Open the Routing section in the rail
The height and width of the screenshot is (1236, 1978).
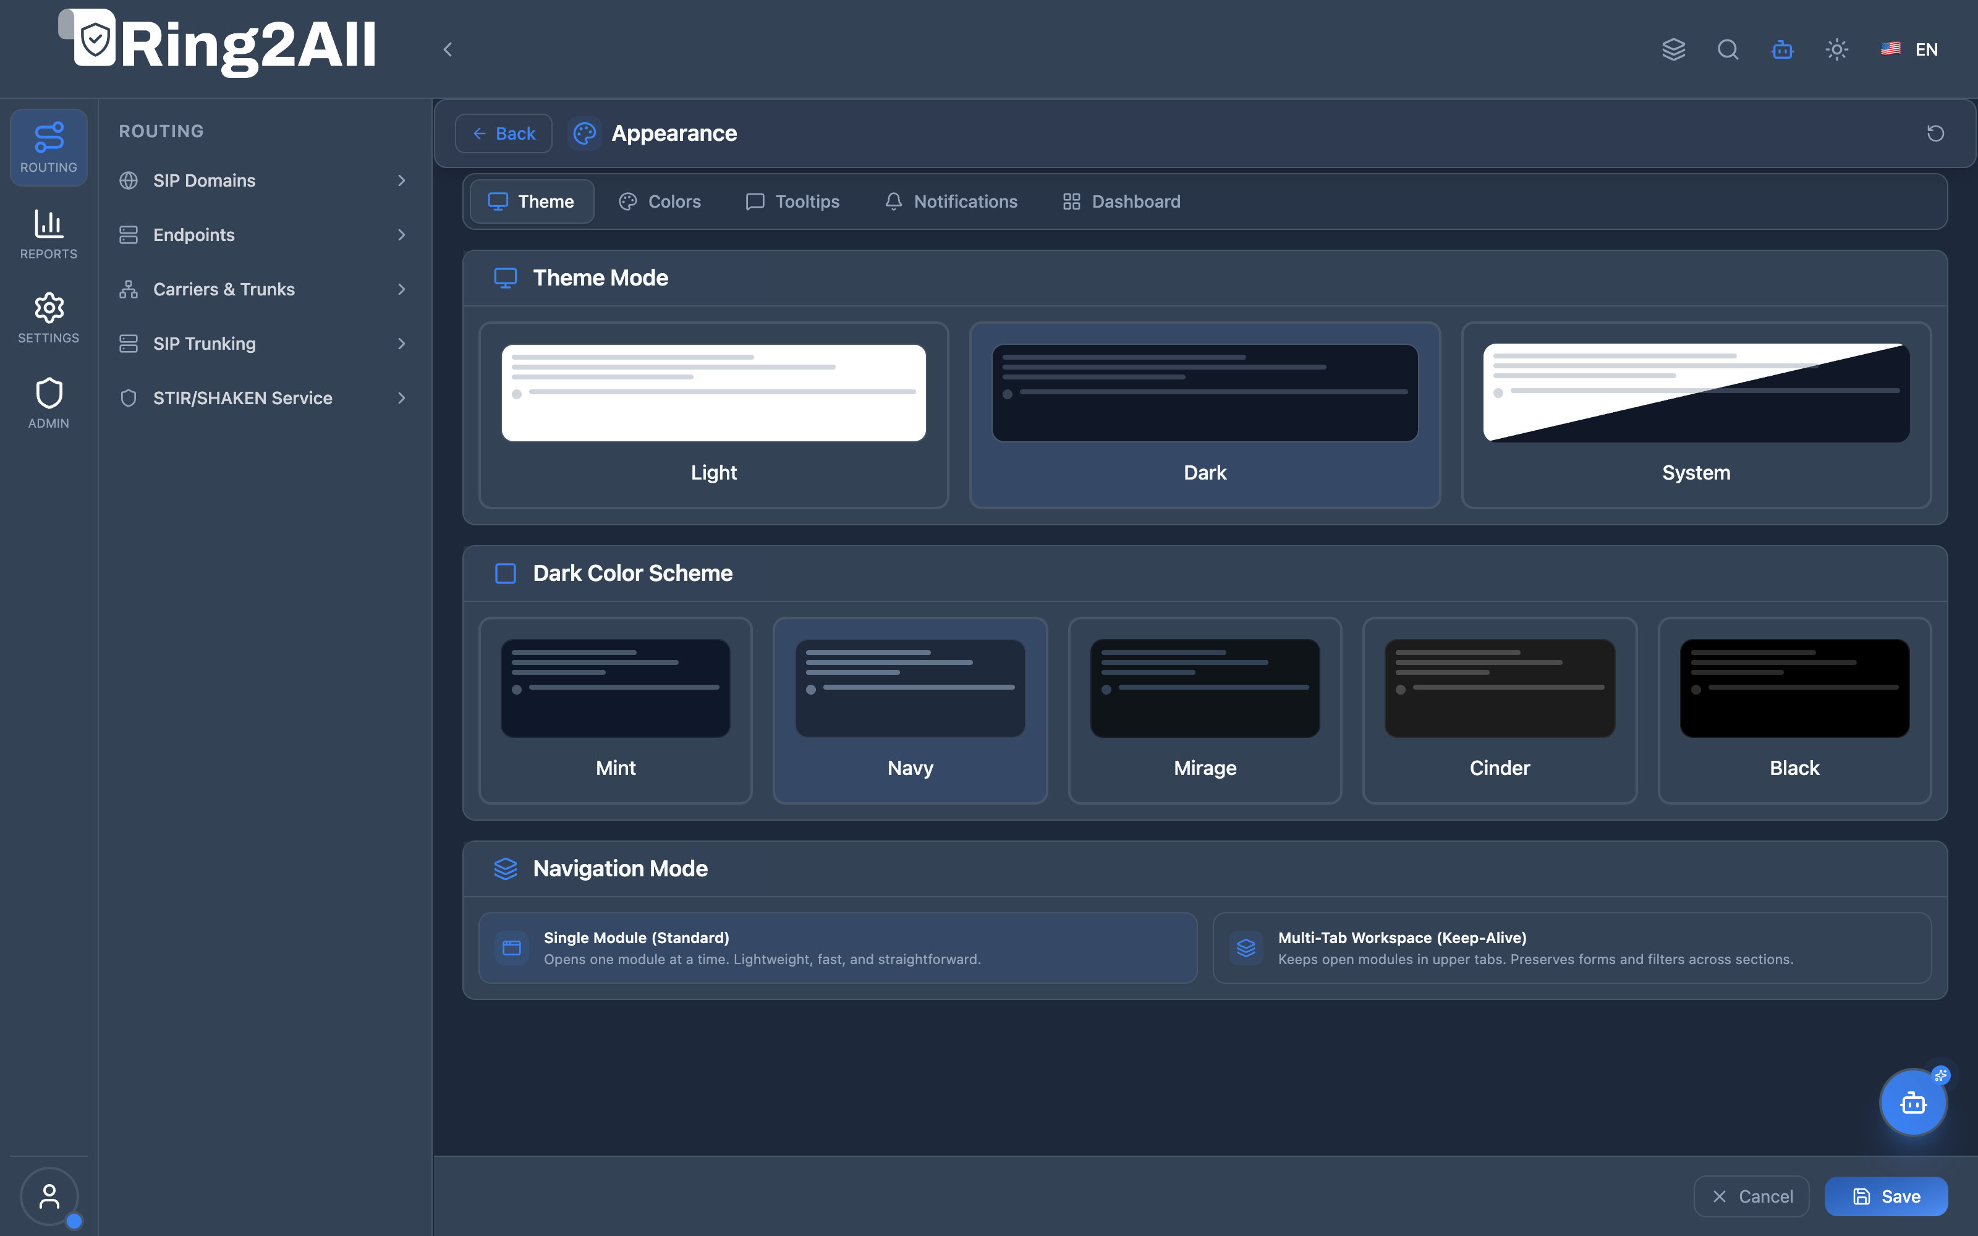[48, 147]
